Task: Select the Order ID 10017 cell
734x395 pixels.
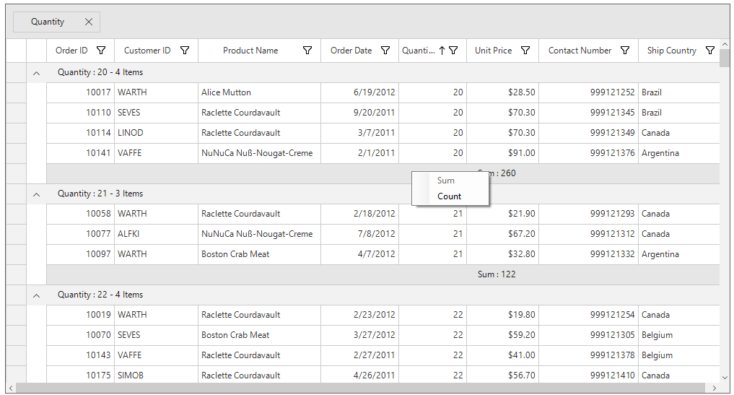Action: pyautogui.click(x=81, y=92)
